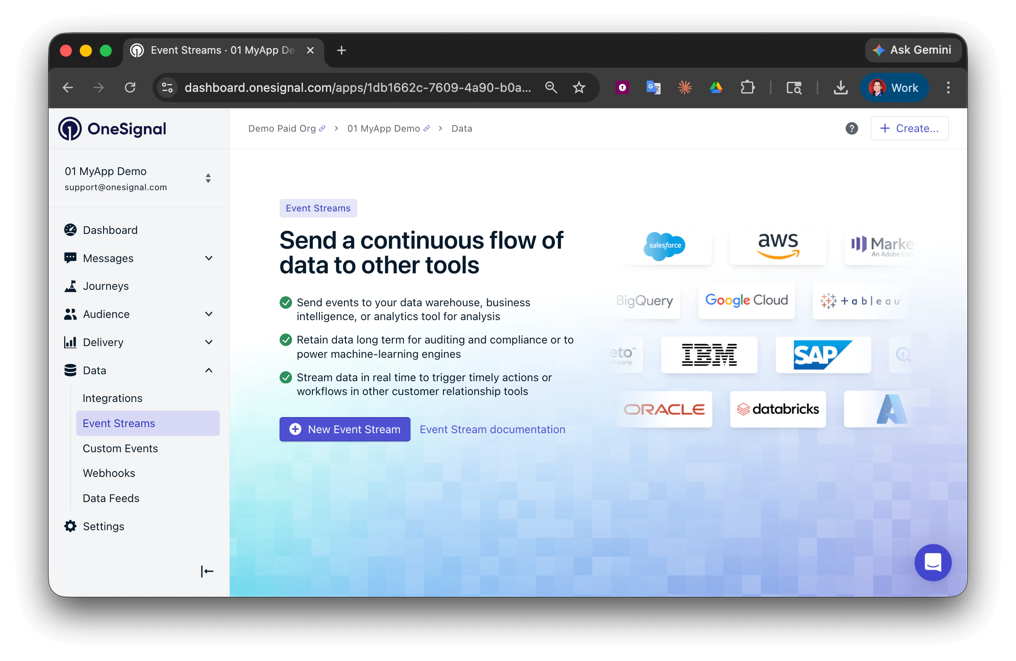Image resolution: width=1016 pixels, height=661 pixels.
Task: Click the Create... button
Action: coord(909,129)
